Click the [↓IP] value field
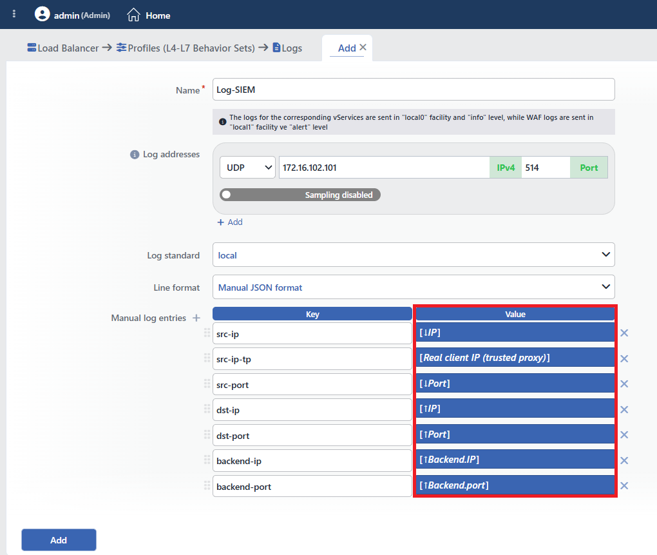The height and width of the screenshot is (555, 657). click(x=515, y=333)
